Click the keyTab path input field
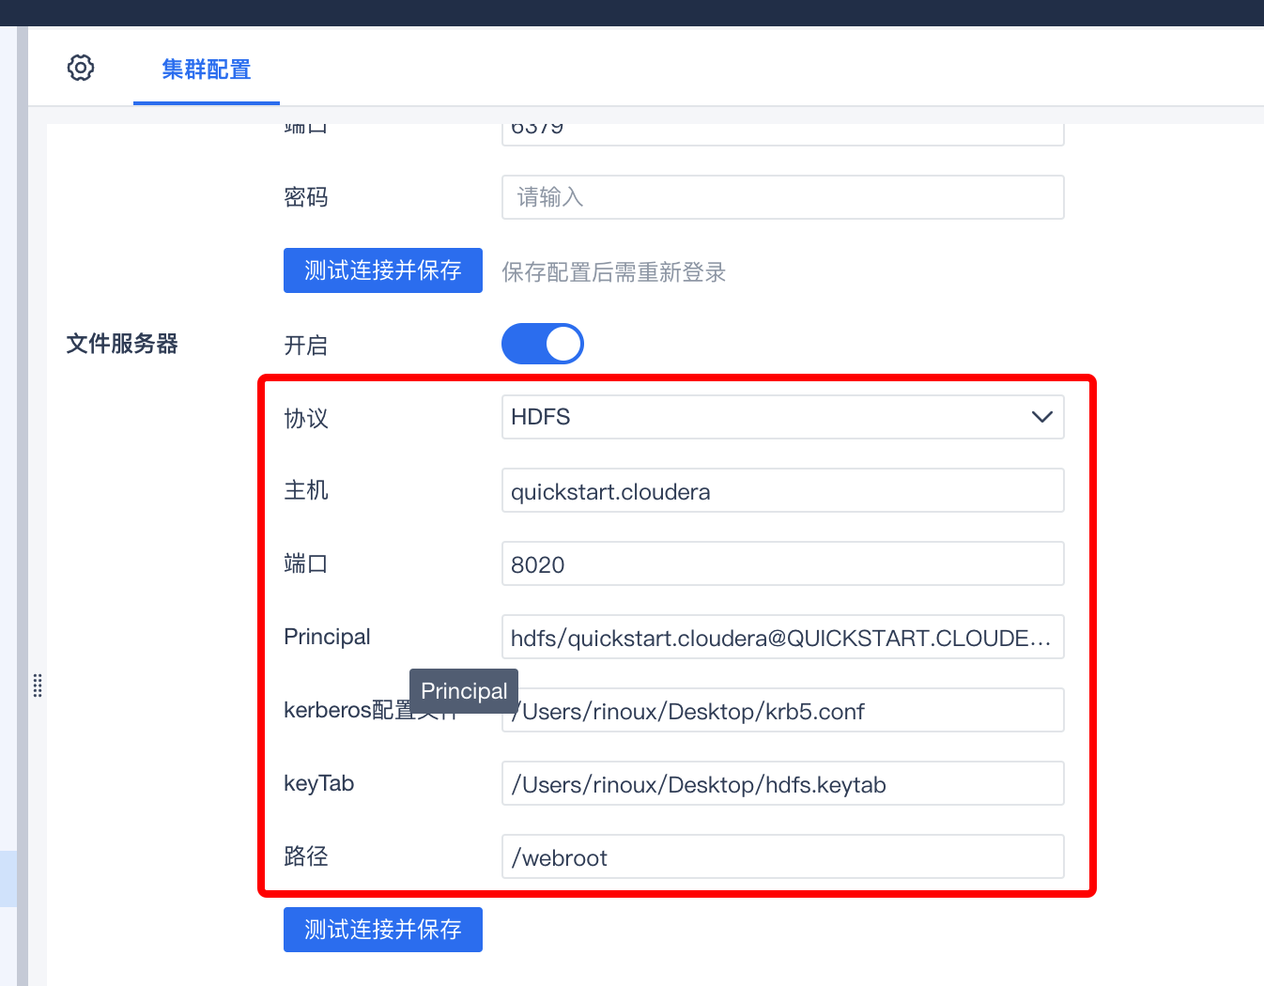Image resolution: width=1264 pixels, height=986 pixels. tap(782, 783)
